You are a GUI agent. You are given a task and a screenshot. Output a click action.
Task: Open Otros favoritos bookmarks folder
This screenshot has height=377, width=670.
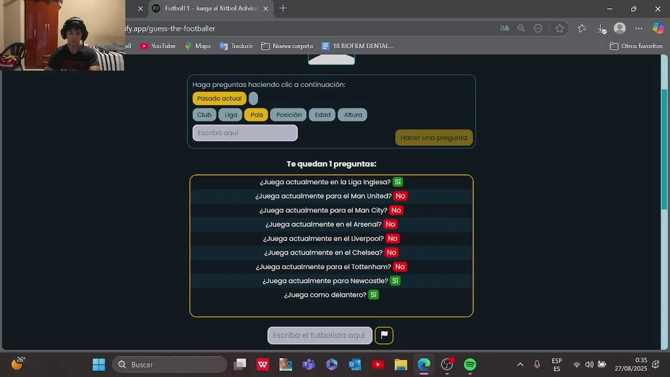tap(636, 46)
